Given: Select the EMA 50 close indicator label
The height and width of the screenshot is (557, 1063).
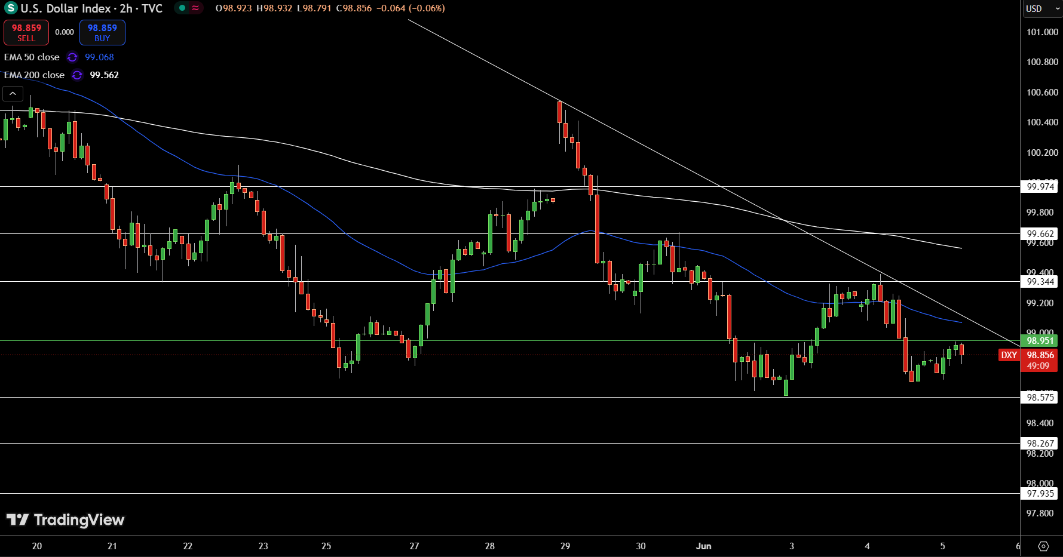Looking at the screenshot, I should 32,57.
